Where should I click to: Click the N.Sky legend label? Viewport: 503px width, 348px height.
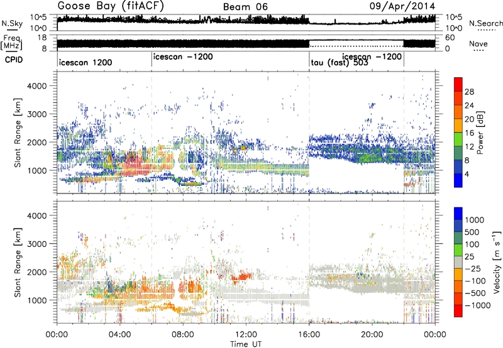(x=12, y=23)
